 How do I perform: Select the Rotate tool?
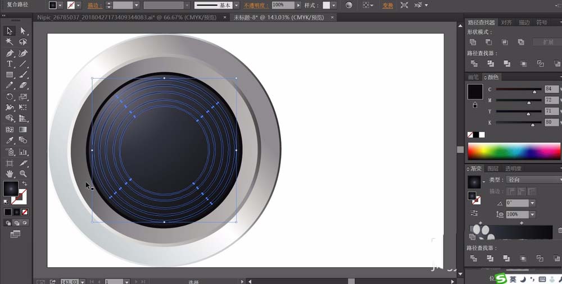pos(10,97)
